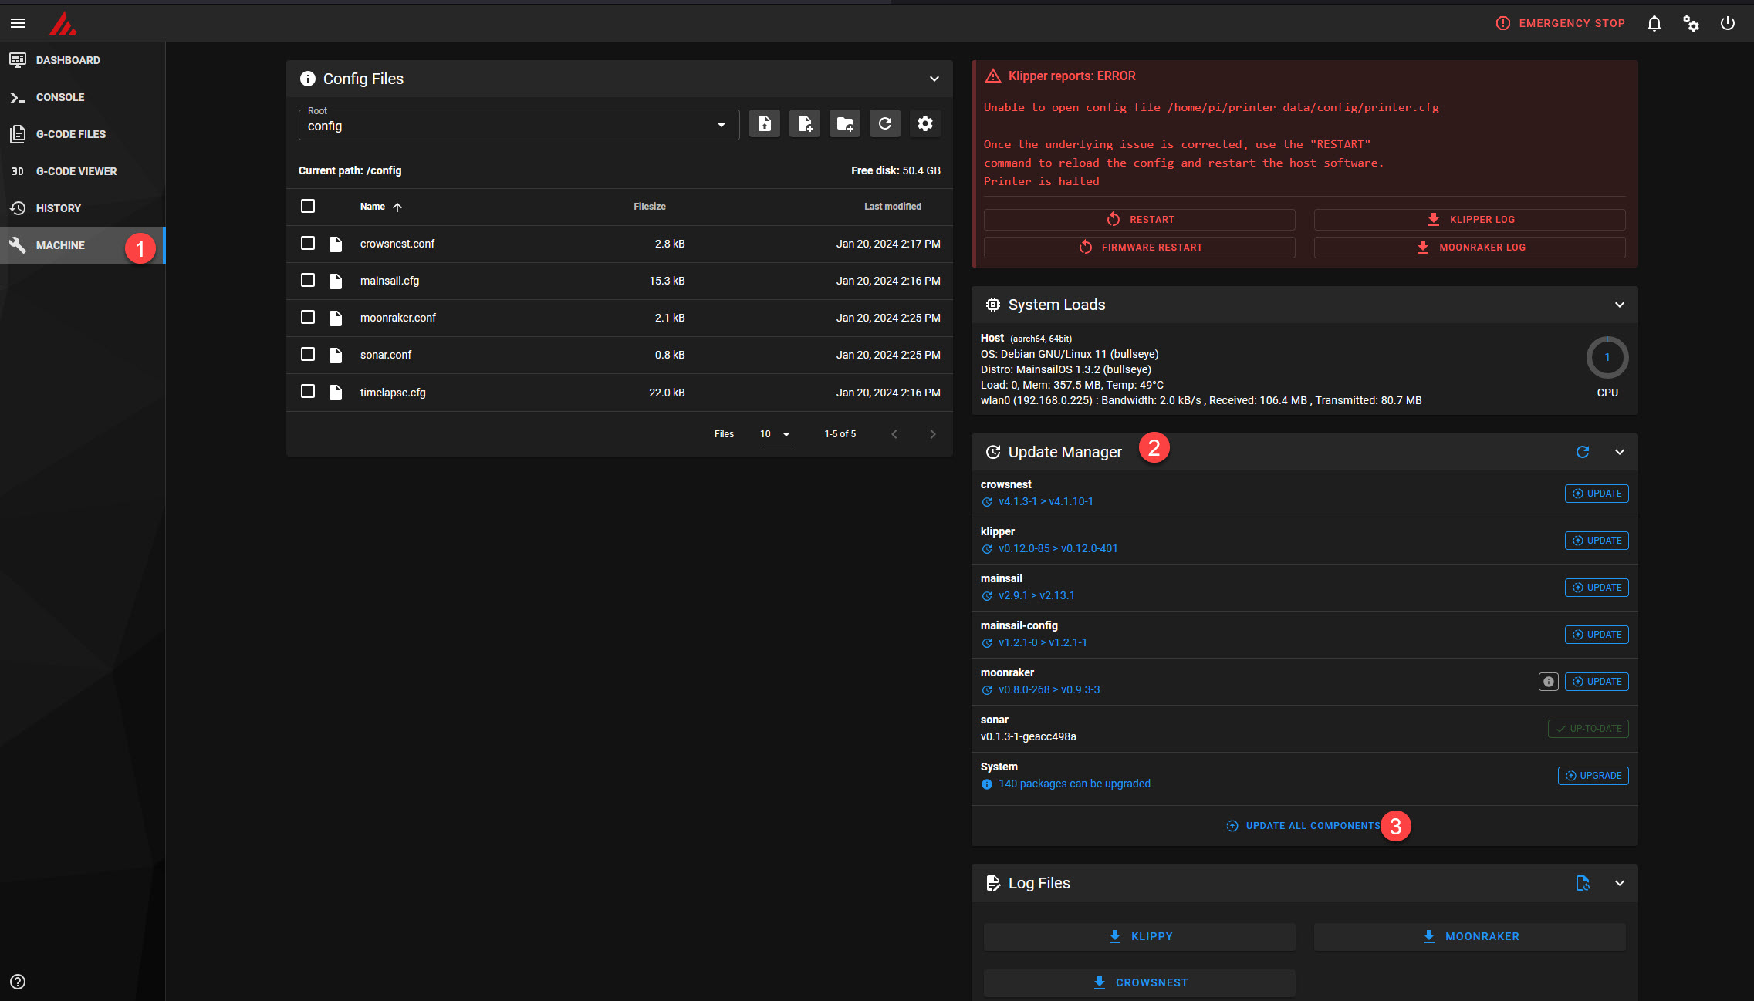This screenshot has width=1754, height=1001.
Task: Open the hamburger navigation menu
Action: tap(18, 23)
